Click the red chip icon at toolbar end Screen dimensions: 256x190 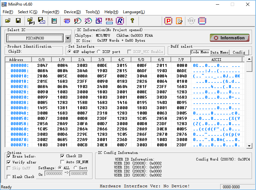(202, 21)
